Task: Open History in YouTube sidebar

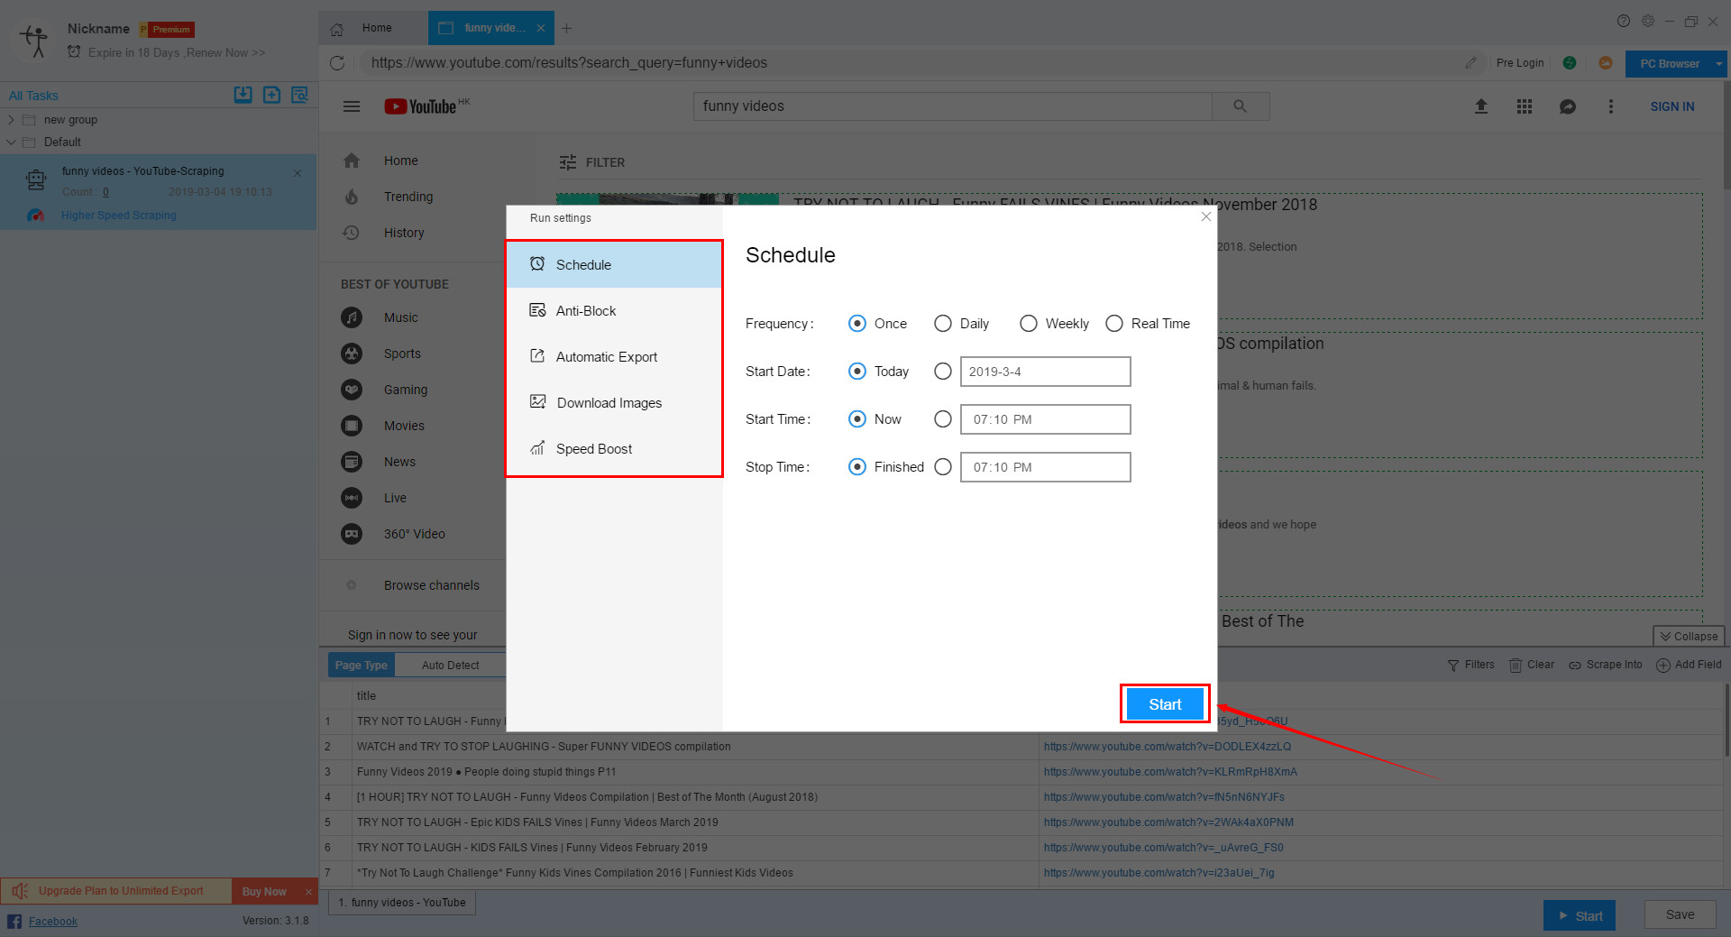Action: (x=404, y=233)
